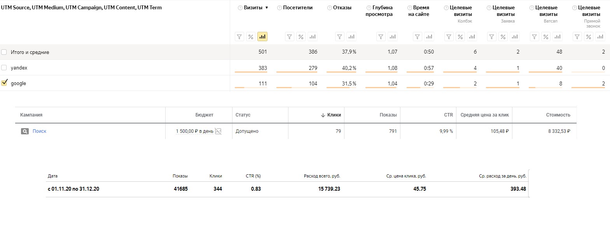610x233 pixels.
Task: Click the 1 500,00 ₽ в день budget value
Action: tap(194, 131)
